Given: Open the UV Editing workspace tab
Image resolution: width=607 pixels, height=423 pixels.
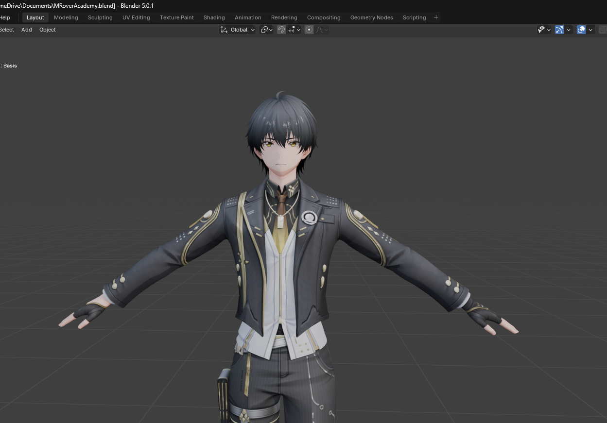Looking at the screenshot, I should click(136, 17).
